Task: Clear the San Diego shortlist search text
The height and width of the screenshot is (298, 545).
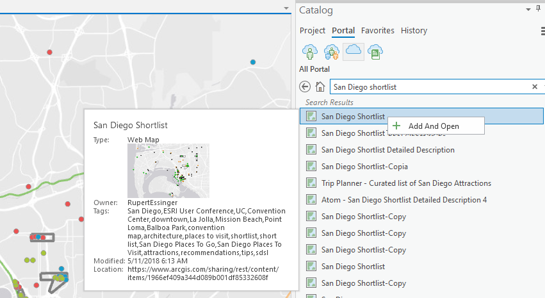Action: [x=535, y=87]
